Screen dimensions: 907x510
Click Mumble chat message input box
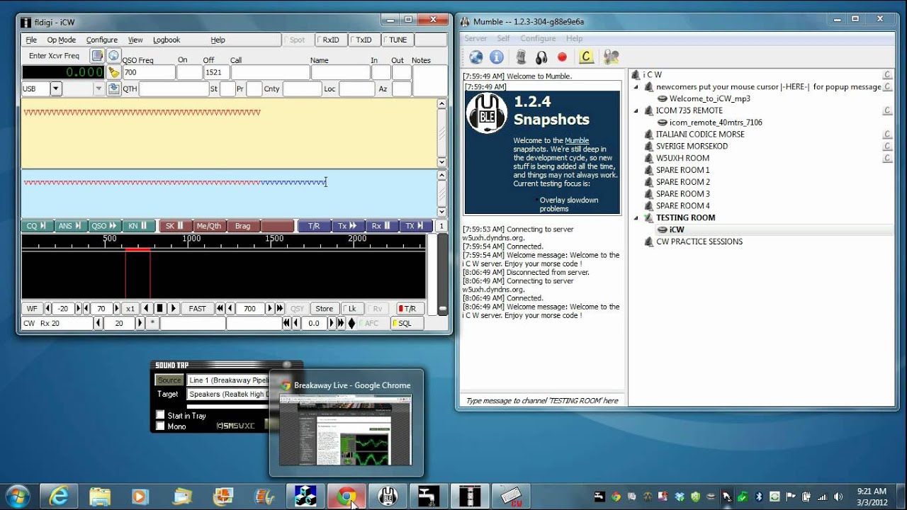click(541, 400)
